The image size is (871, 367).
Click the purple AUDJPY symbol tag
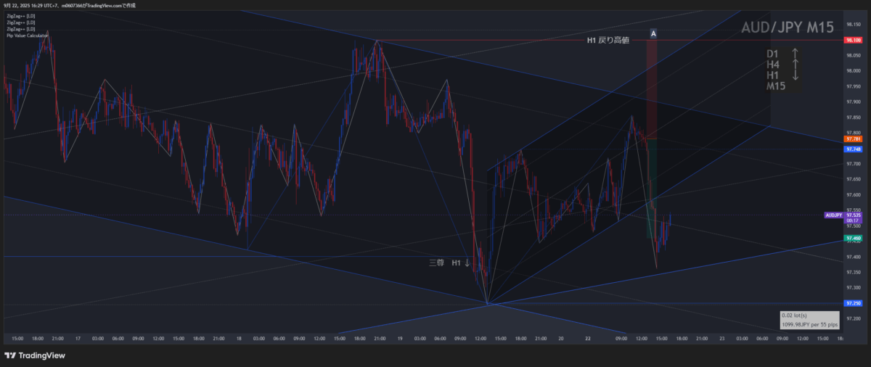point(834,215)
